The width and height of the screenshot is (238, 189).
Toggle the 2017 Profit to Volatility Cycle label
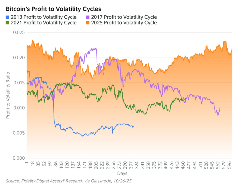[124, 17]
